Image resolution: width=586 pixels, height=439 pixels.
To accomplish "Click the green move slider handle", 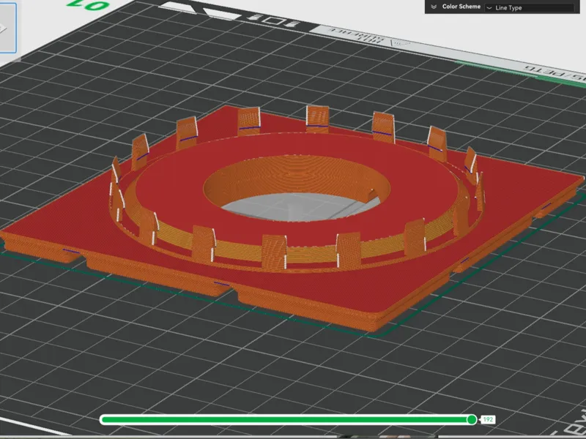I will [472, 419].
